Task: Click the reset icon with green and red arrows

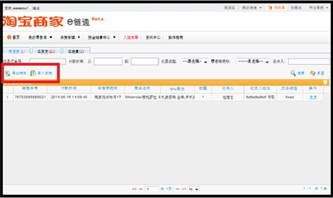Action: (312, 73)
